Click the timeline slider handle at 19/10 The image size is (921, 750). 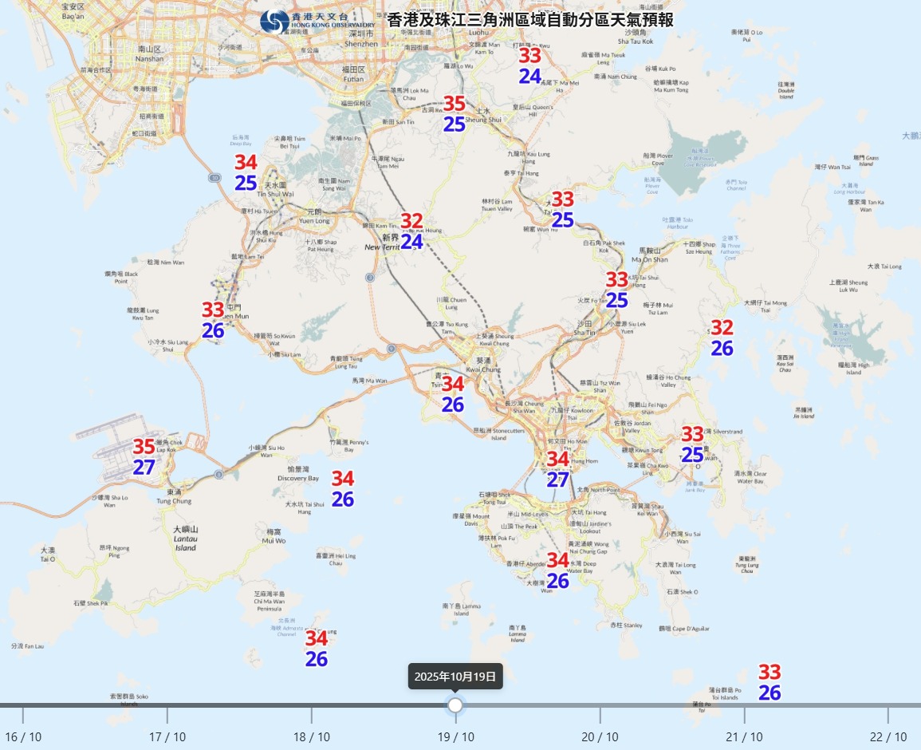click(x=455, y=705)
